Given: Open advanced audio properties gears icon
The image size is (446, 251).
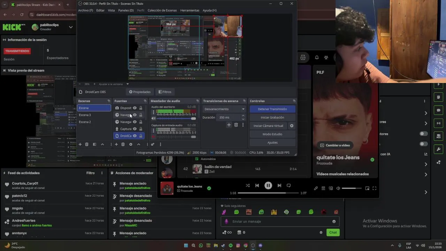Looking at the screenshot, I should click(x=153, y=144).
